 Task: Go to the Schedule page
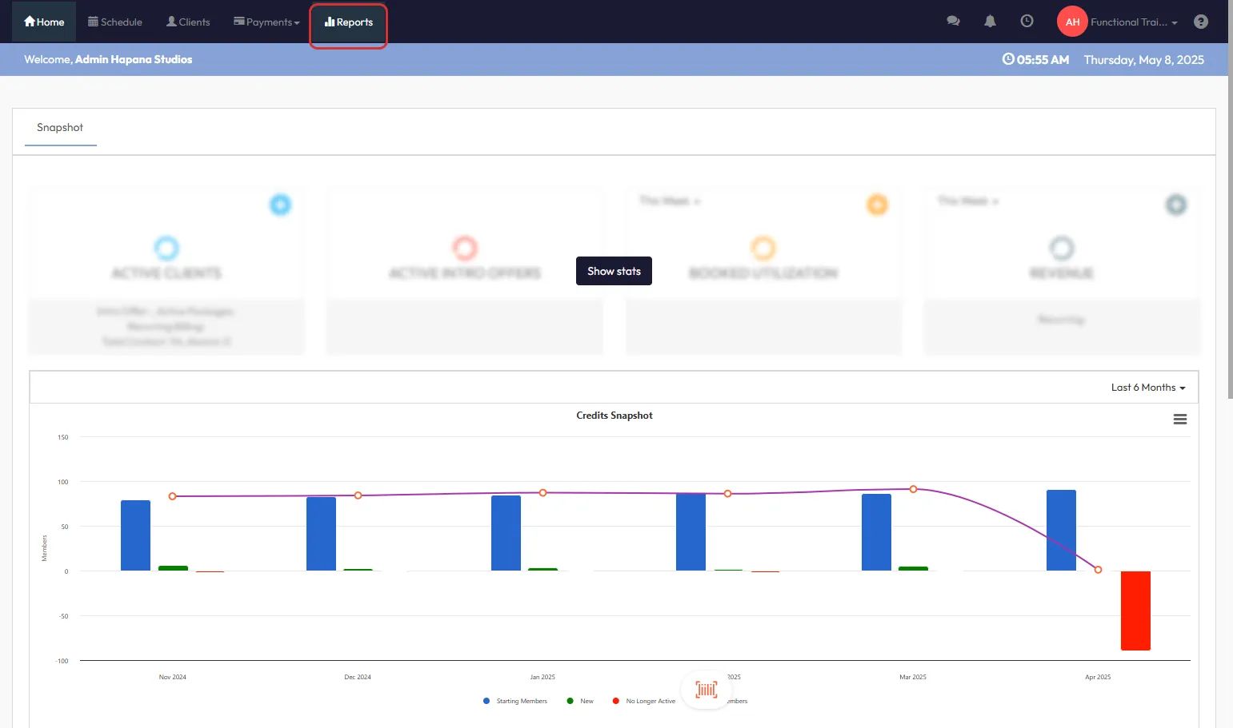pyautogui.click(x=115, y=22)
